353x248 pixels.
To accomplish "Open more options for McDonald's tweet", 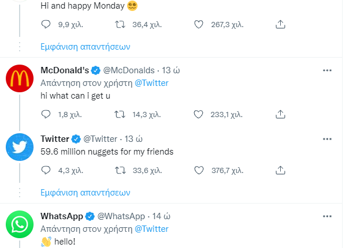I will click(x=327, y=70).
